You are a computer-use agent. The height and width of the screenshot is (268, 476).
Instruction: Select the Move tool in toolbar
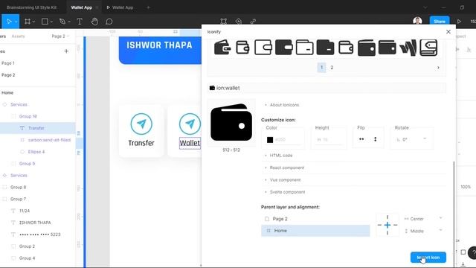coord(9,22)
